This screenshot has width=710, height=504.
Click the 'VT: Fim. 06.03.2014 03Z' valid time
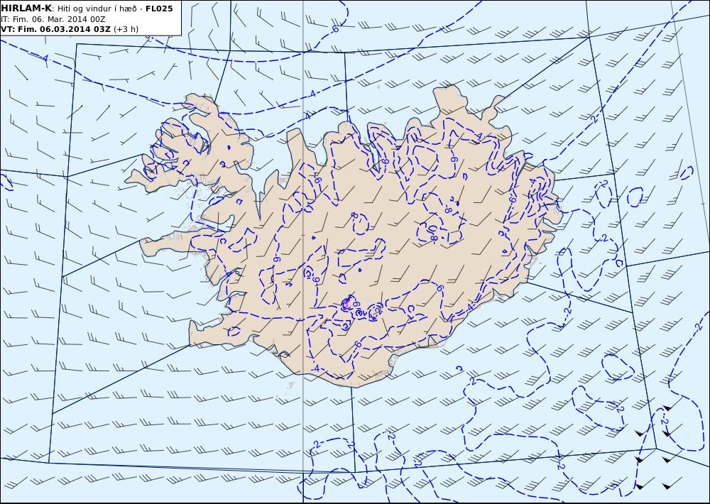coord(55,29)
